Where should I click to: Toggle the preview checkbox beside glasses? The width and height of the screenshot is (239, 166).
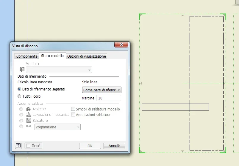tap(28, 145)
